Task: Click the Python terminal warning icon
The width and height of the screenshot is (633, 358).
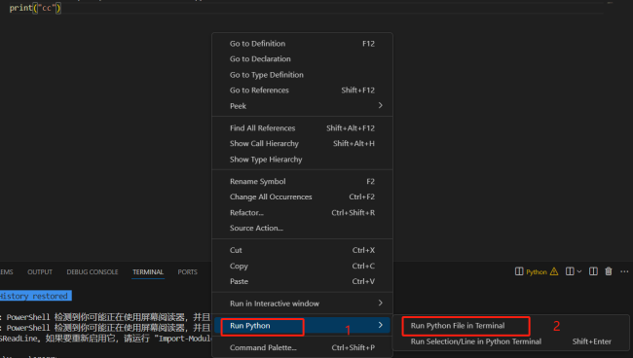Action: (554, 271)
